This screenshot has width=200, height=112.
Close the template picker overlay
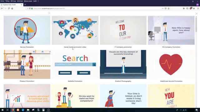coord(197,13)
